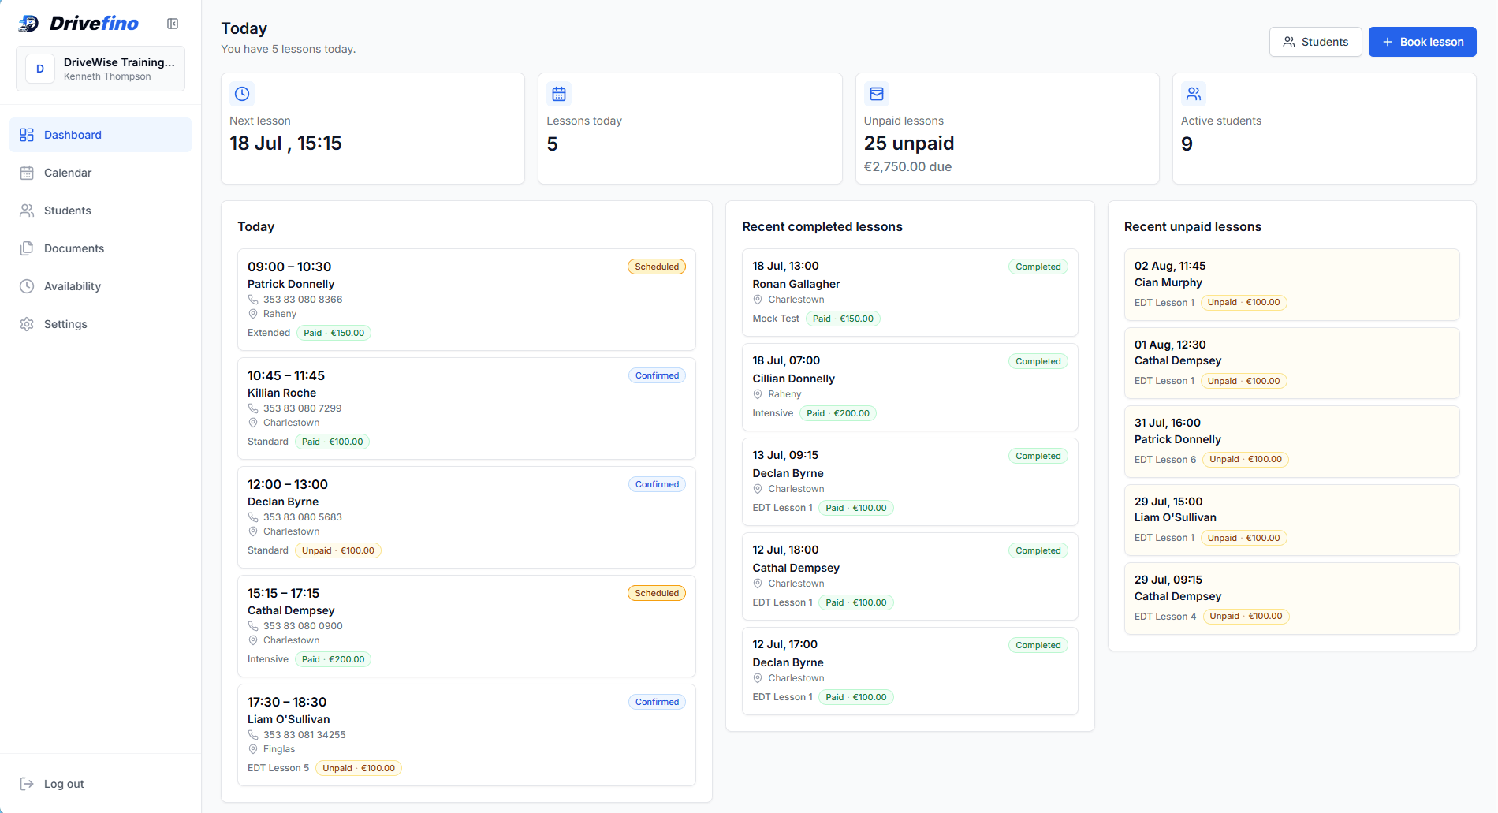Screen dimensions: 1498x813
Task: Open 13 Jul, 09:15 Declan Byrne lesson
Action: (910, 482)
